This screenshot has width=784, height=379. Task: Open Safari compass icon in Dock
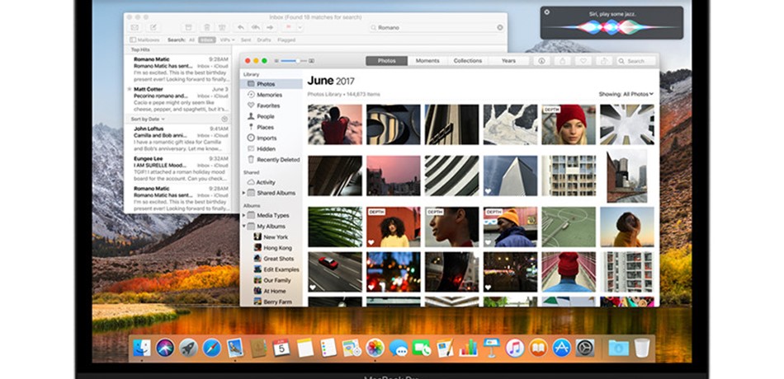coord(211,348)
